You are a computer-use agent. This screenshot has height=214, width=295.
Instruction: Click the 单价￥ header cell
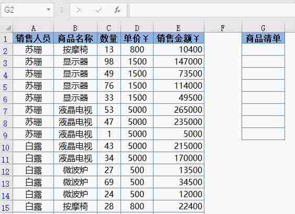[x=137, y=38]
